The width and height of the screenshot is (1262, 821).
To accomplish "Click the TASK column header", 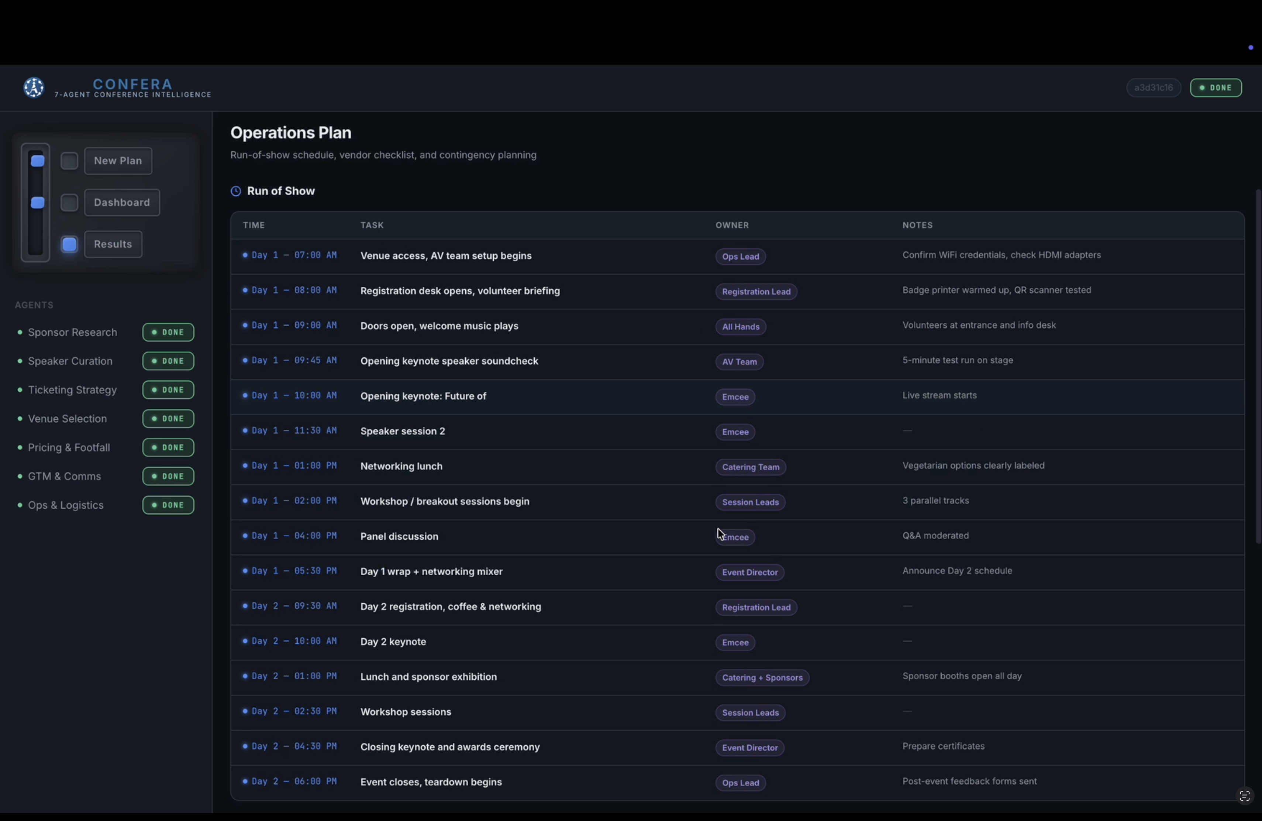I will tap(372, 226).
